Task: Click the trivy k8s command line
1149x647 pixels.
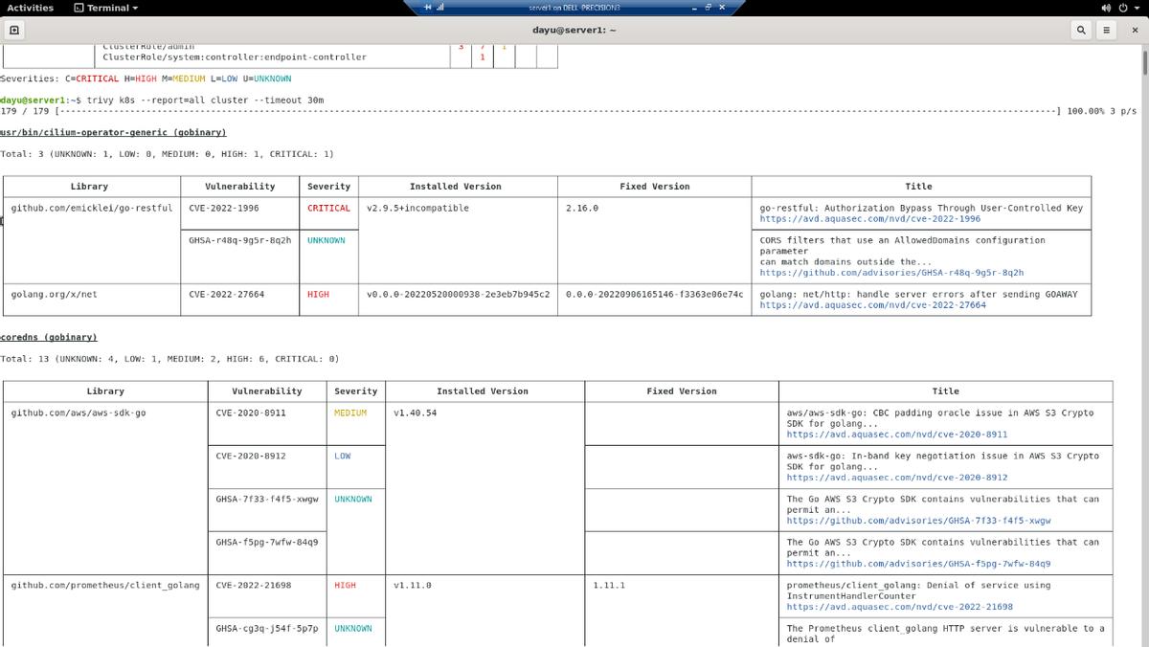Action: pyautogui.click(x=206, y=100)
